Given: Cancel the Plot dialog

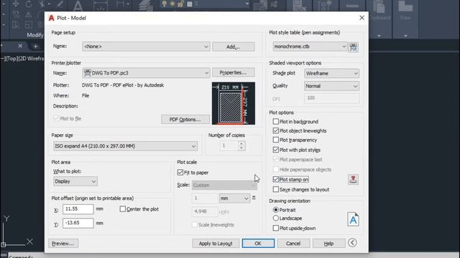Looking at the screenshot, I should (x=293, y=244).
